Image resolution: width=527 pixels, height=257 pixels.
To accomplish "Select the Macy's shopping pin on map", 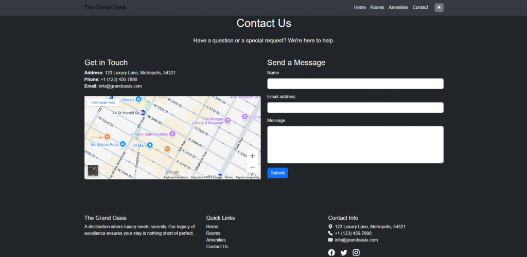I will (138, 99).
